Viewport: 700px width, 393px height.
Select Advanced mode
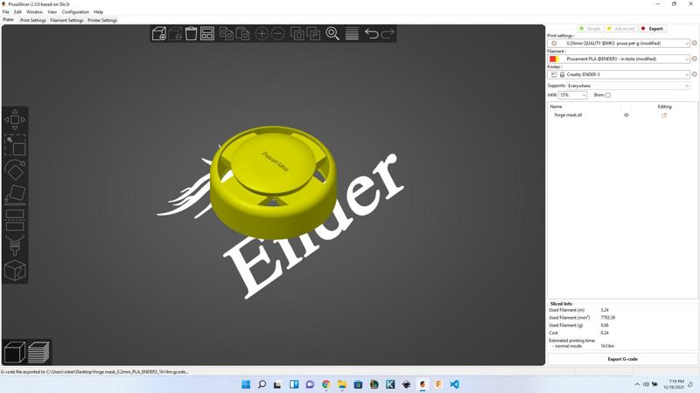pyautogui.click(x=621, y=29)
